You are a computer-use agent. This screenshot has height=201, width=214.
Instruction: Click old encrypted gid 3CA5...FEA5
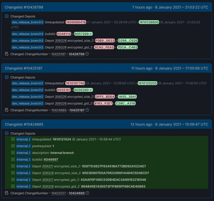(104, 47)
